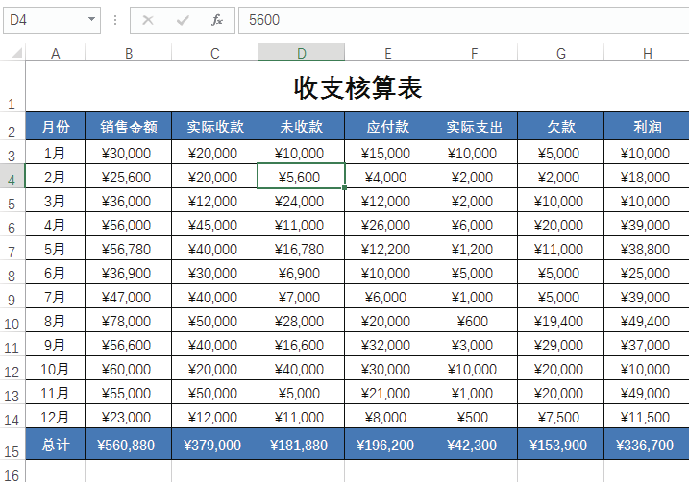Viewport: 689px width, 482px height.
Task: Click the 1月 cell
Action: pos(56,153)
